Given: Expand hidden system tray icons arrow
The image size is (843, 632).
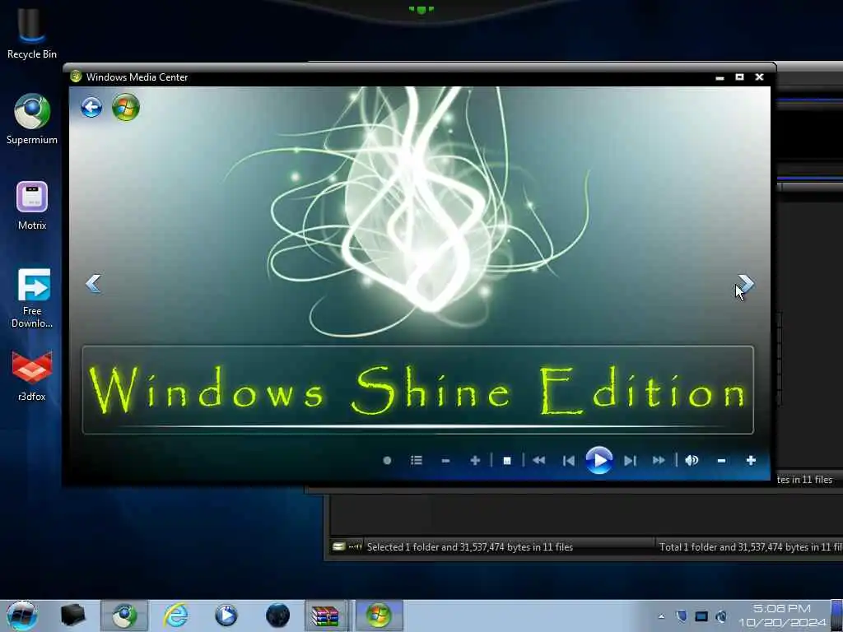Looking at the screenshot, I should (661, 616).
